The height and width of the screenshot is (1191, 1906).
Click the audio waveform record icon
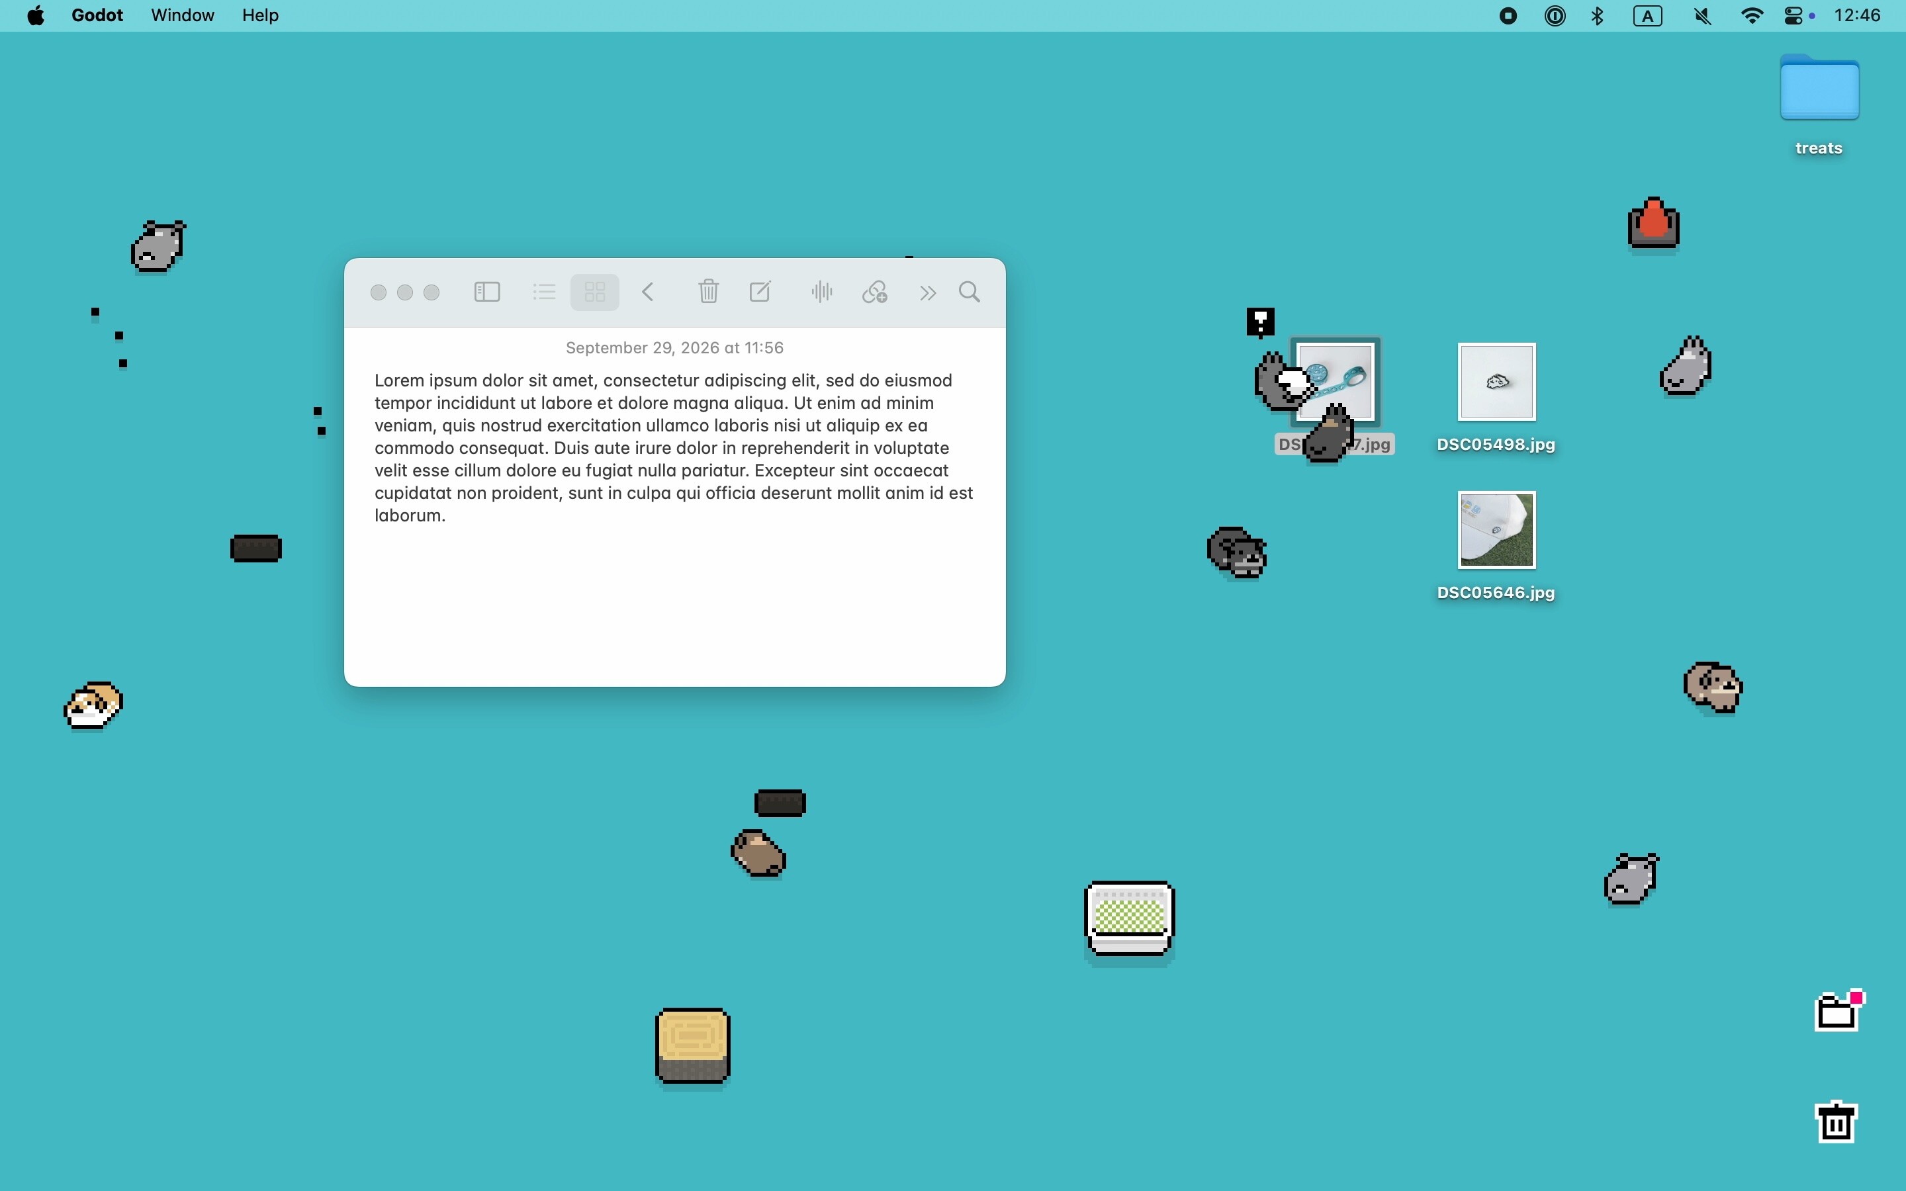pos(821,292)
